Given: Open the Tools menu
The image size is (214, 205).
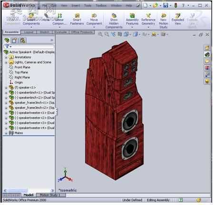Looking at the screenshot, I should [x=88, y=6].
